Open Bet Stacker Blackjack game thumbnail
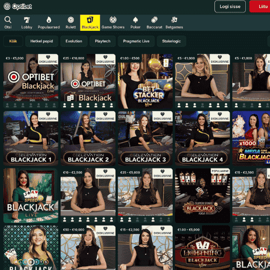270x270 pixels. (x=145, y=81)
